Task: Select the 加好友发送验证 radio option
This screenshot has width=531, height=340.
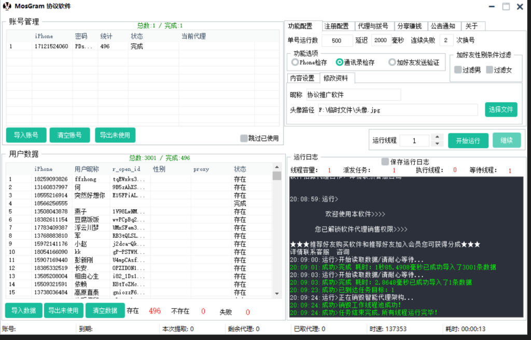Action: 392,63
